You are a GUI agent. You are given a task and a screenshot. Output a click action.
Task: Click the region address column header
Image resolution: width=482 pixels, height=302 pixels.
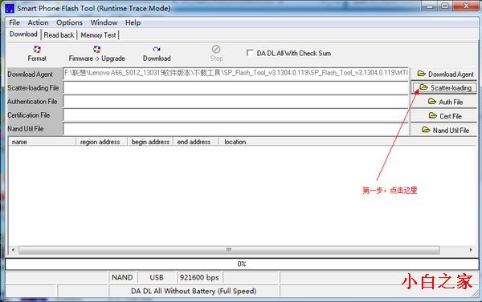101,142
